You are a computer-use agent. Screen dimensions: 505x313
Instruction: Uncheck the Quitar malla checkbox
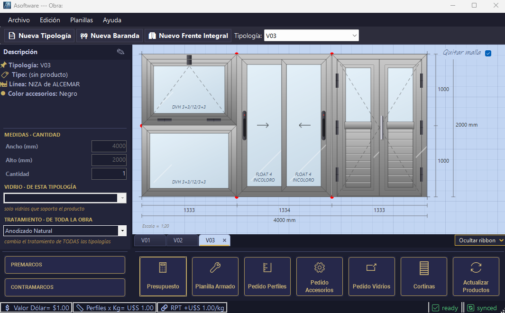(x=488, y=53)
